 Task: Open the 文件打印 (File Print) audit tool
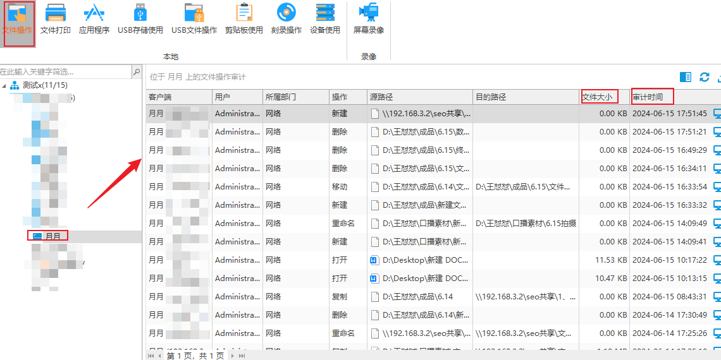coord(56,18)
